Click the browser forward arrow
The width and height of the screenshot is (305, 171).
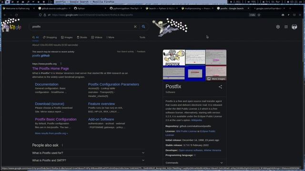tap(10, 15)
